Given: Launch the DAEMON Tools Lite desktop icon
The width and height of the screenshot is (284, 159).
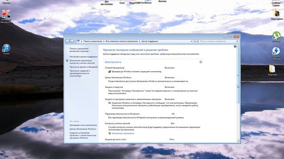Looking at the screenshot, I should pyautogui.click(x=276, y=53).
